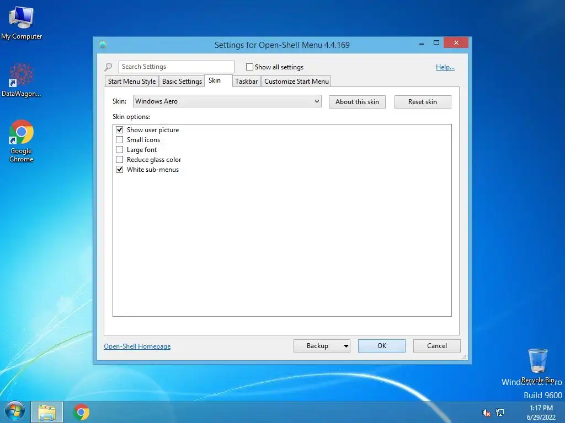Maximize the Open-Shell settings window
The height and width of the screenshot is (423, 565).
tap(436, 43)
